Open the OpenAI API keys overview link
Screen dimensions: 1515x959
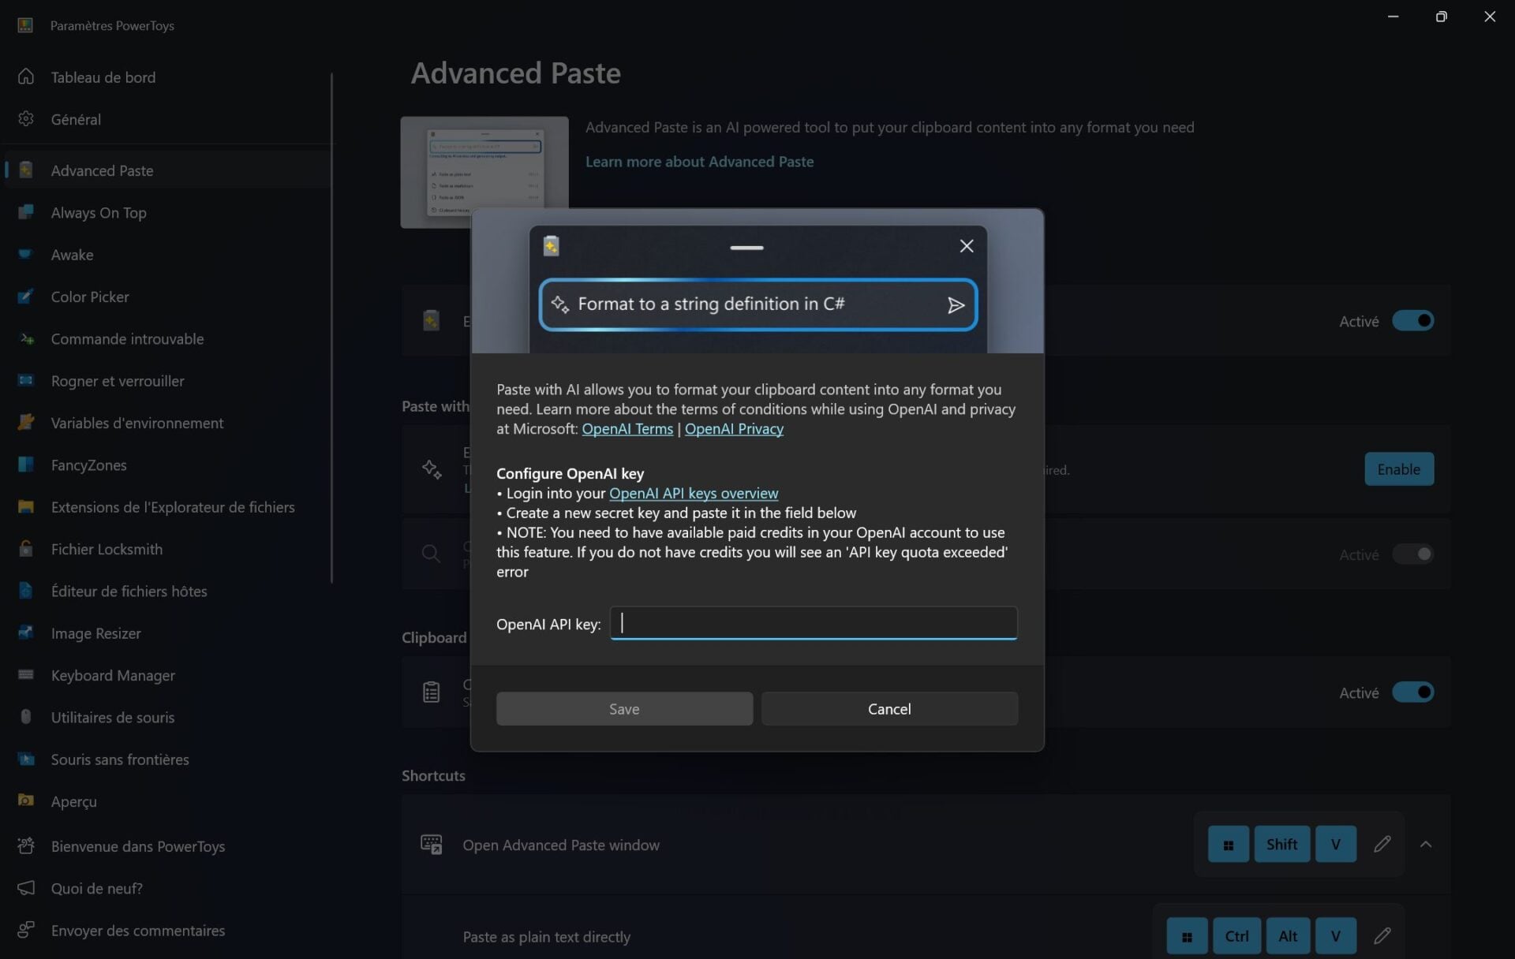694,494
